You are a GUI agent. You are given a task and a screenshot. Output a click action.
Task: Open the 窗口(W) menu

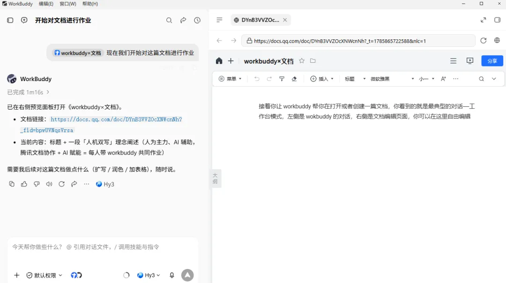tap(68, 4)
